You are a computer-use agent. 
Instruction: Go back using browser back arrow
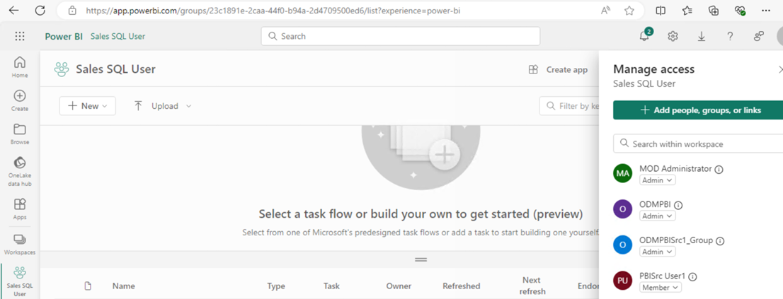click(13, 11)
